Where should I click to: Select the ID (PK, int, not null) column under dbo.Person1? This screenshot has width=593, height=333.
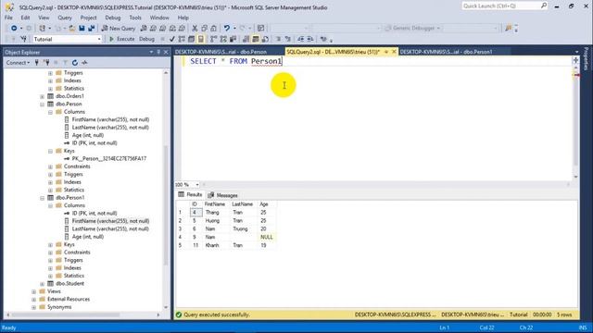(x=95, y=214)
